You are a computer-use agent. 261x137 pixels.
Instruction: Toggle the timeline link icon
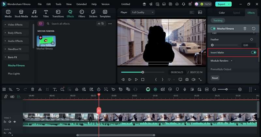[x=6, y=97]
